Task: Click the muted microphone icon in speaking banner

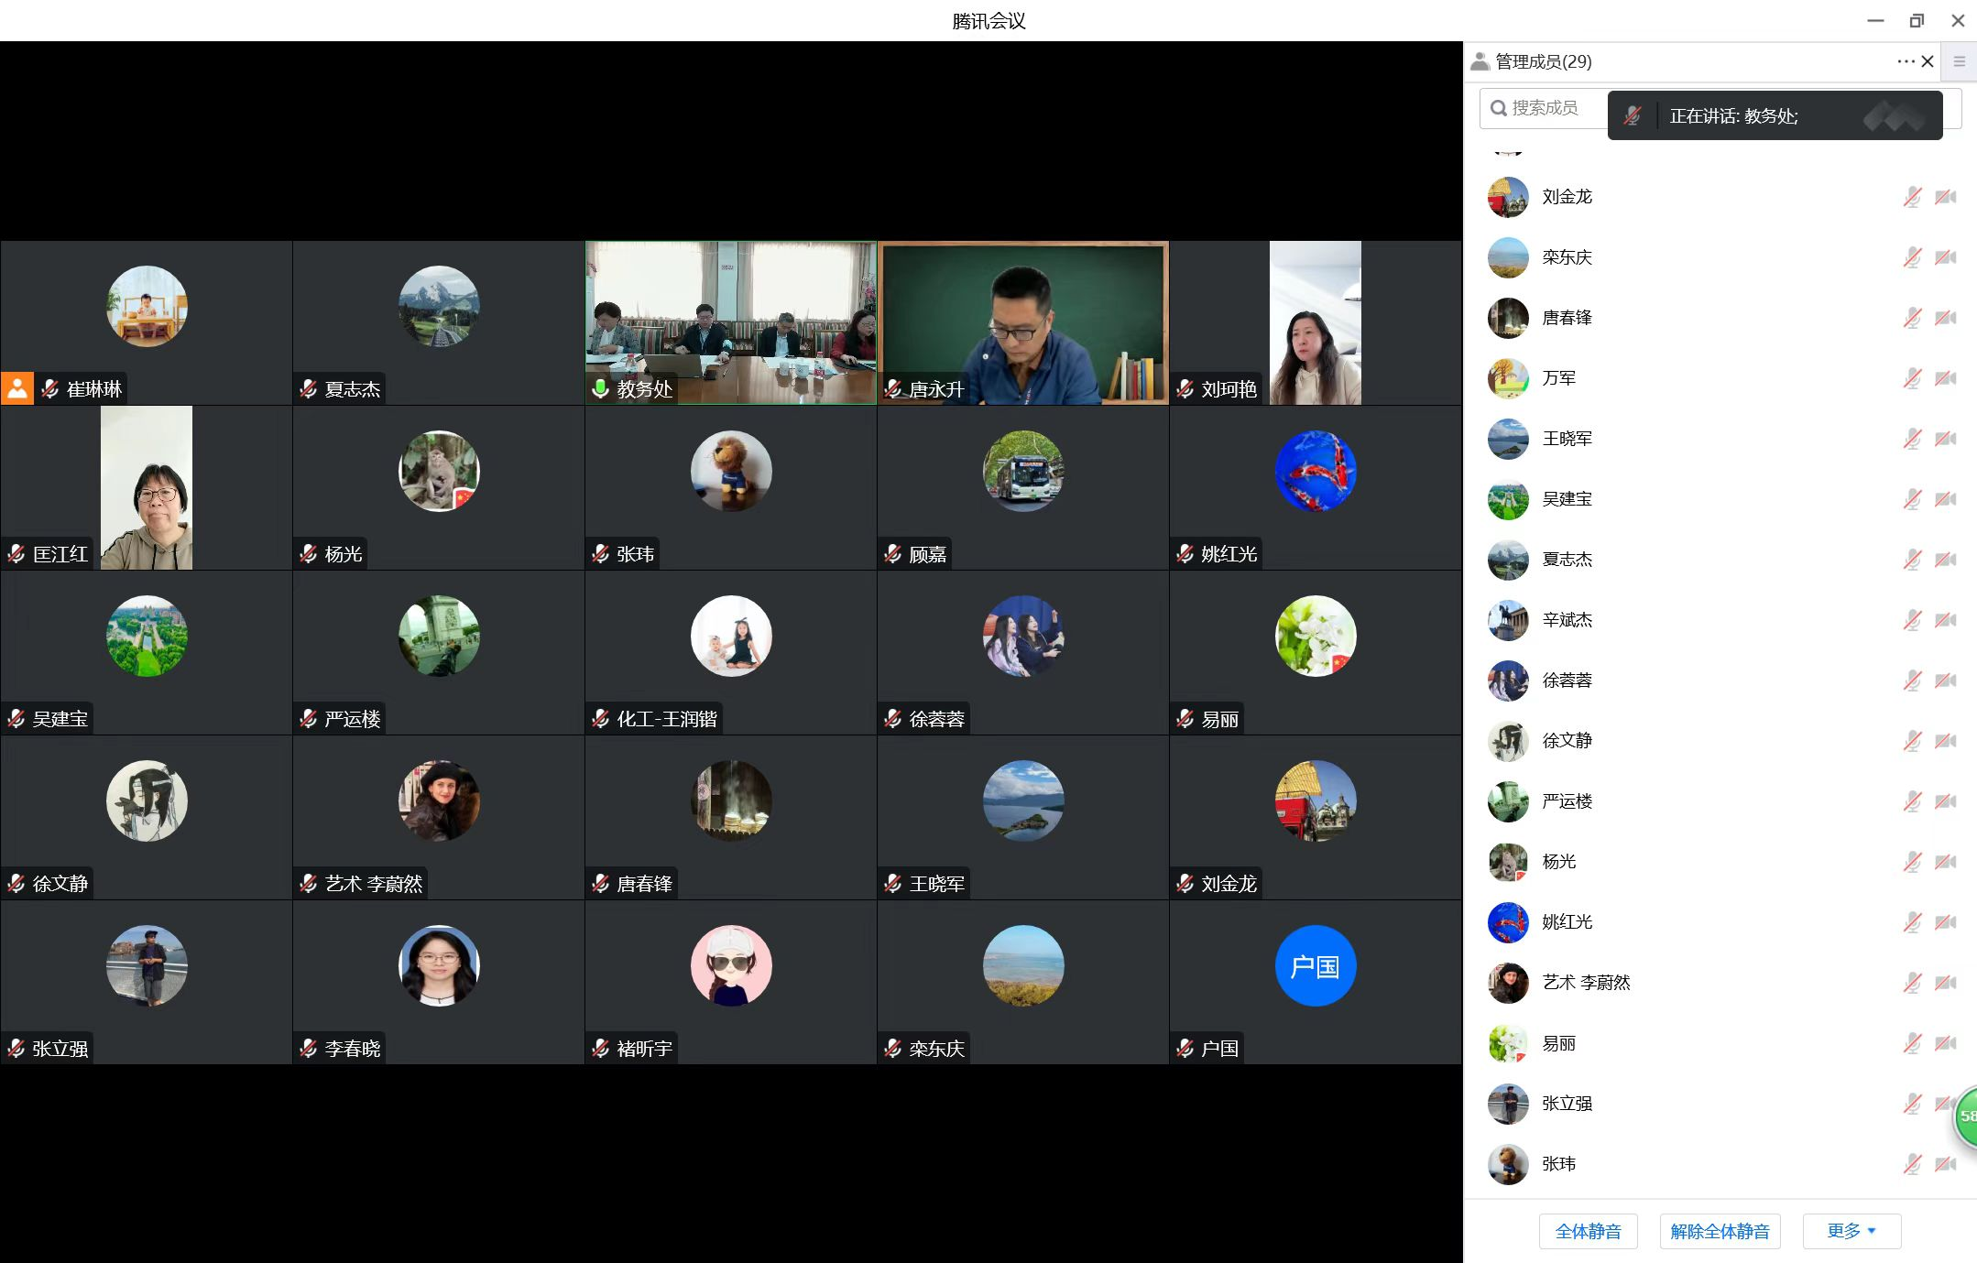Action: tap(1633, 115)
